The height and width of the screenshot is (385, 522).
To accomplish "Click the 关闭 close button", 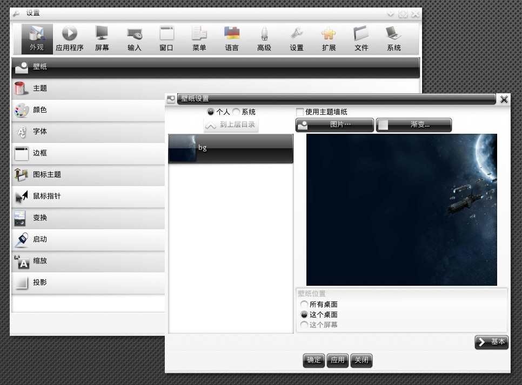I will pos(361,360).
